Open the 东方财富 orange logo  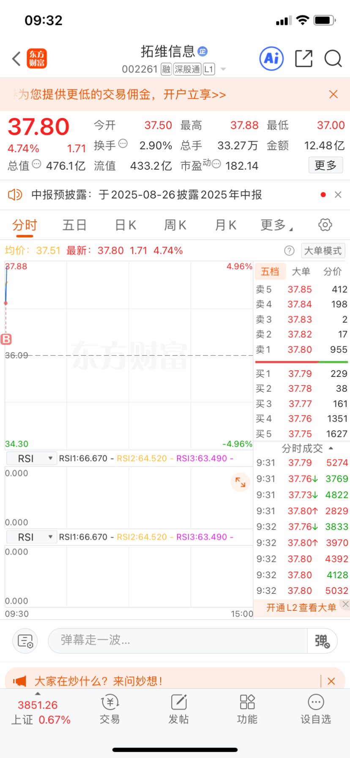37,59
